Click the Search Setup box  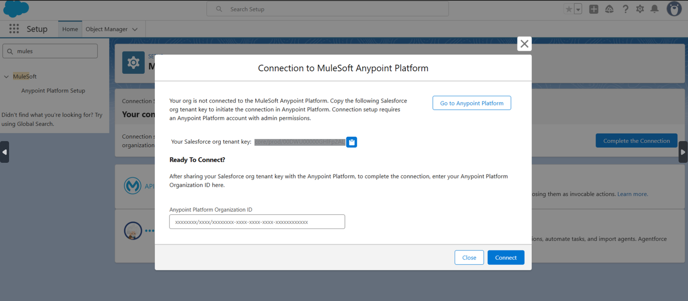[328, 9]
